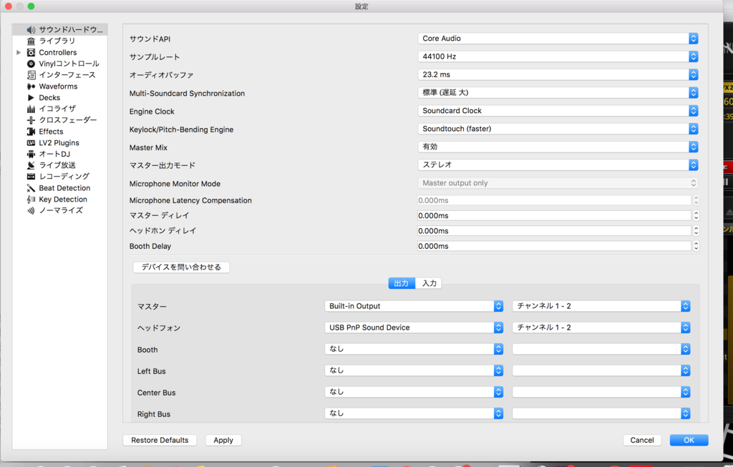Open the Booth device なし dropdown

(414, 349)
